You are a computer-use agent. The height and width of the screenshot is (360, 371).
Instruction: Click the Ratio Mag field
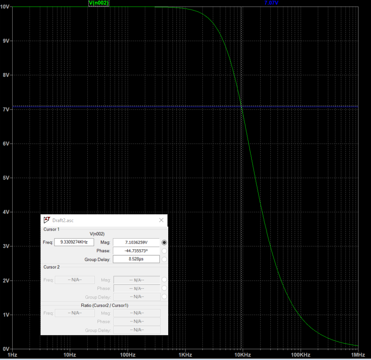[x=137, y=313]
